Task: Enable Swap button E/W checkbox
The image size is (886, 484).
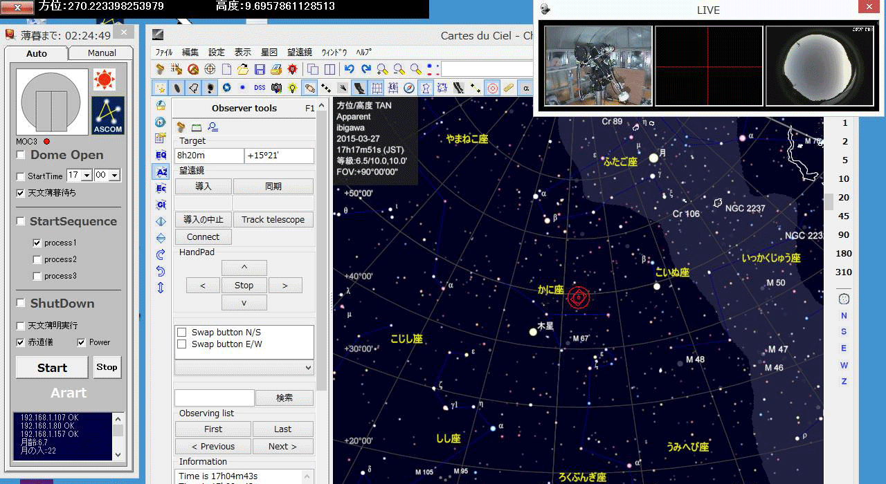Action: [x=182, y=344]
